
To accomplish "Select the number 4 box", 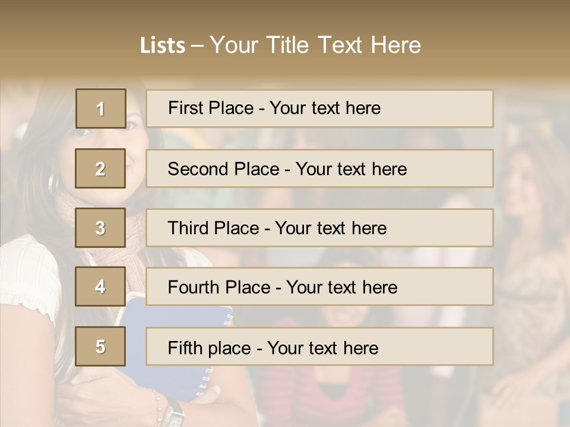I will 100,286.
